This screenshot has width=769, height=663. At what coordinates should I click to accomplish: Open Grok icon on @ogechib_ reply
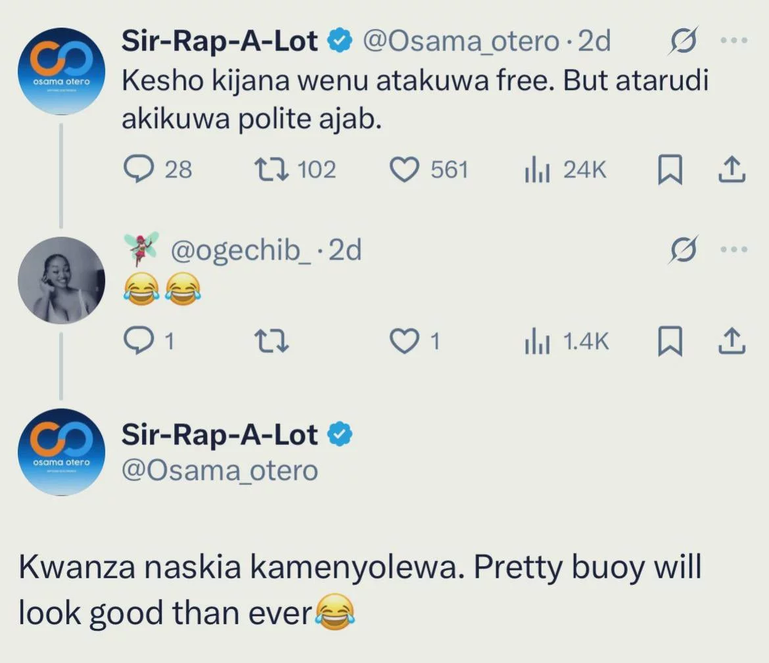coord(682,251)
